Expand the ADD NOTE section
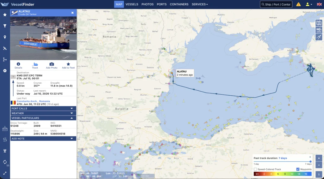The width and height of the screenshot is (324, 179). (x=43, y=139)
